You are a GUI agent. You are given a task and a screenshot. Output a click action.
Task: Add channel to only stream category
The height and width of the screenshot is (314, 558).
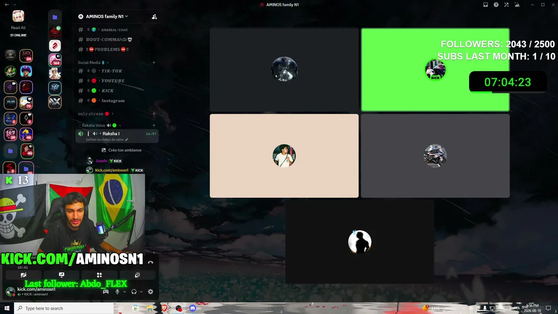154,114
